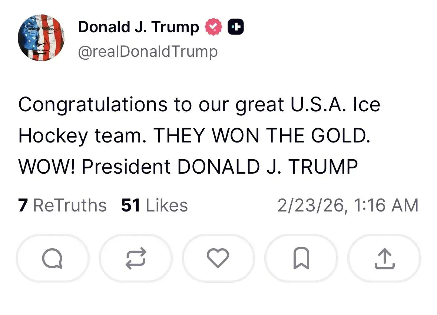Click the 1:16 AM time in the timestamp
Image resolution: width=437 pixels, height=315 pixels.
386,206
